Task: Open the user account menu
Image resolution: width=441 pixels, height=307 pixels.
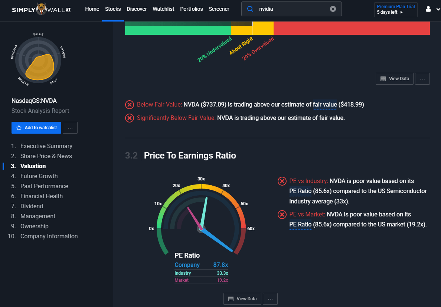Action: 430,9
